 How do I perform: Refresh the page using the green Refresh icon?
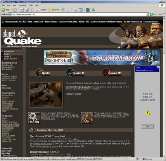[27, 10]
